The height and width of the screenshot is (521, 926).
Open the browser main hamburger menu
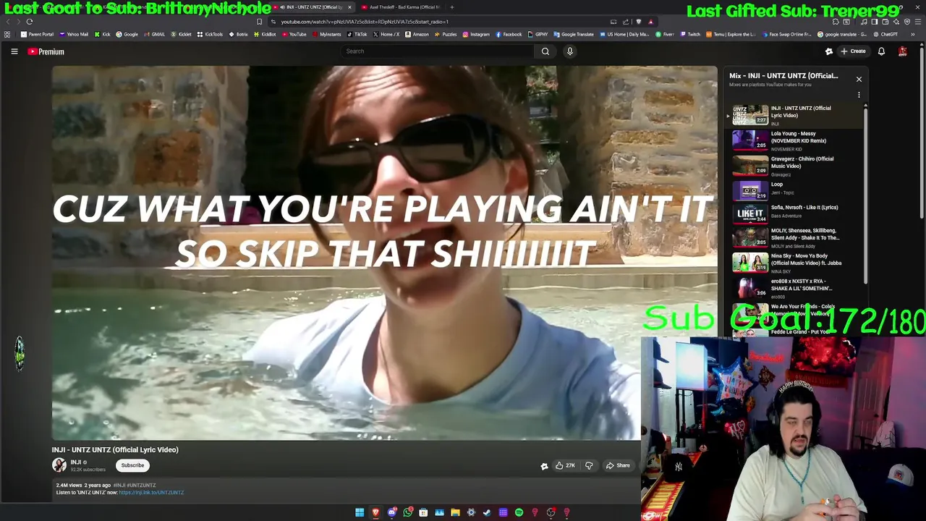coord(917,21)
